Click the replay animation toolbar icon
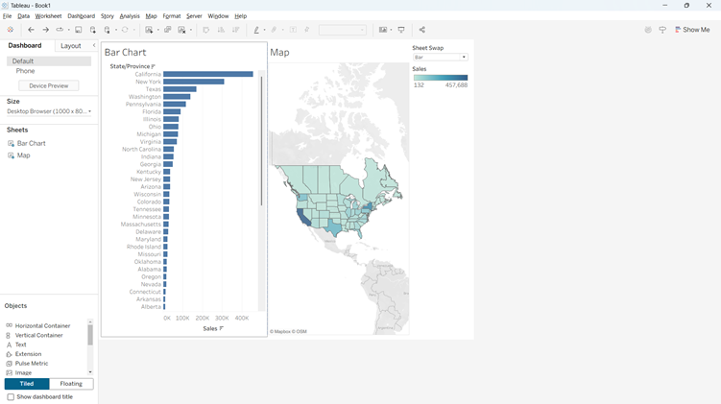Viewport: 721px width, 404px height. 60,30
